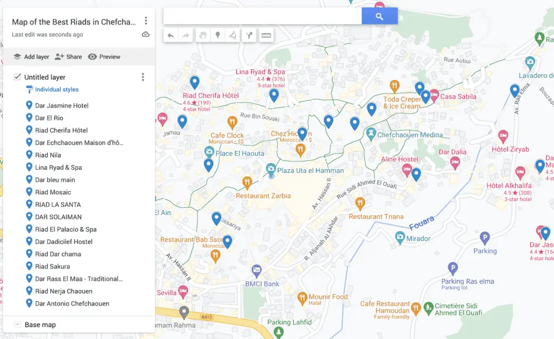Click the Undo arrow in toolbar
This screenshot has width=554, height=339.
(x=170, y=35)
